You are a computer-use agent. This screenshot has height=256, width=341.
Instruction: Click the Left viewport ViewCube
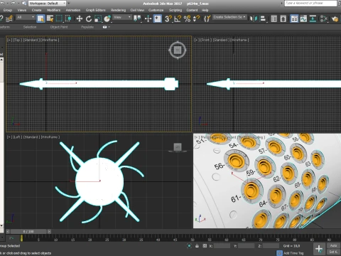point(178,147)
